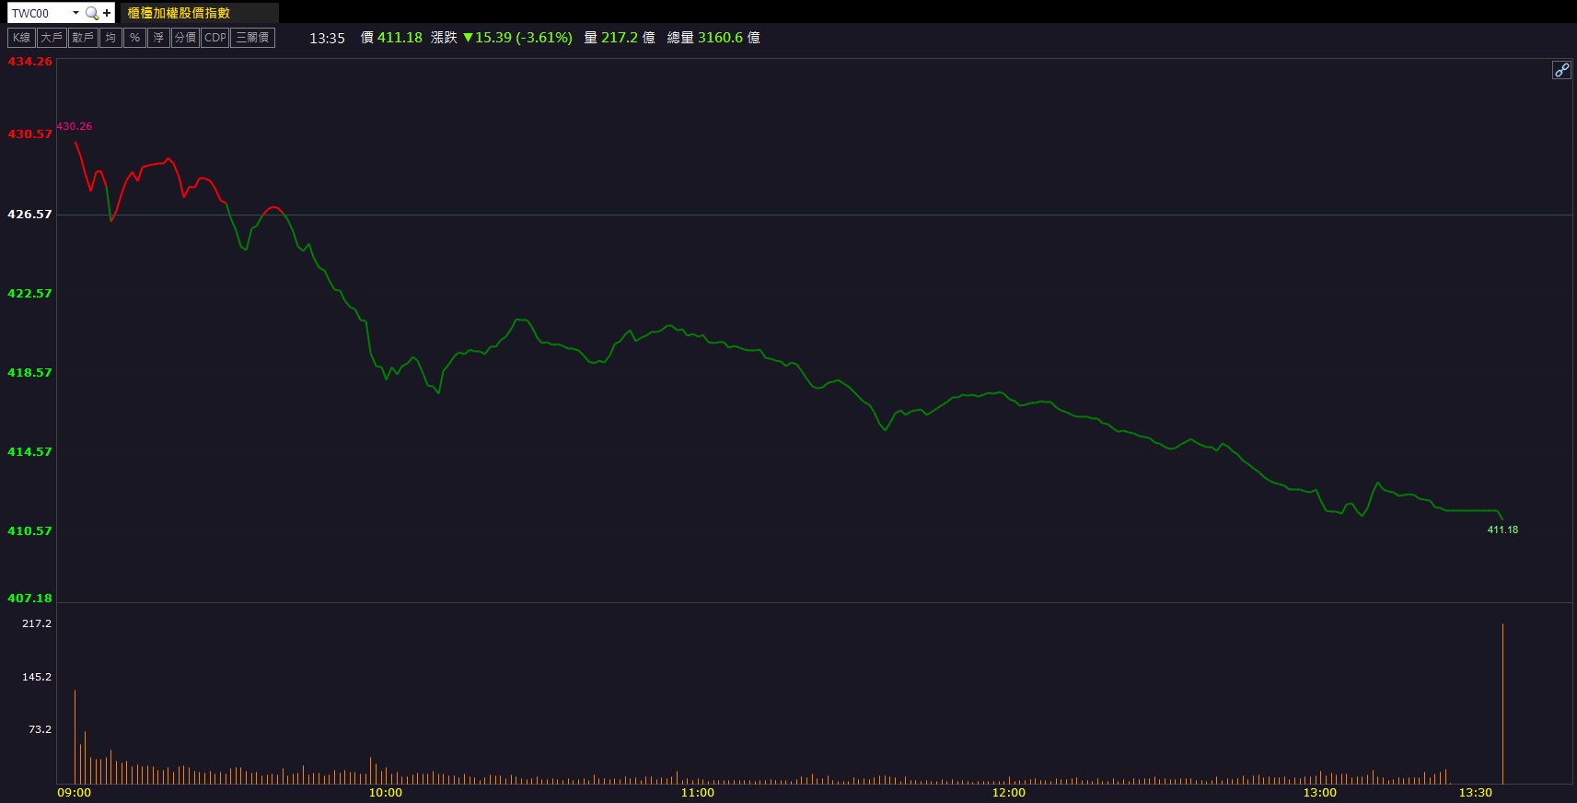Click the chain link icon at chart corner
This screenshot has height=803, width=1577.
[x=1561, y=70]
